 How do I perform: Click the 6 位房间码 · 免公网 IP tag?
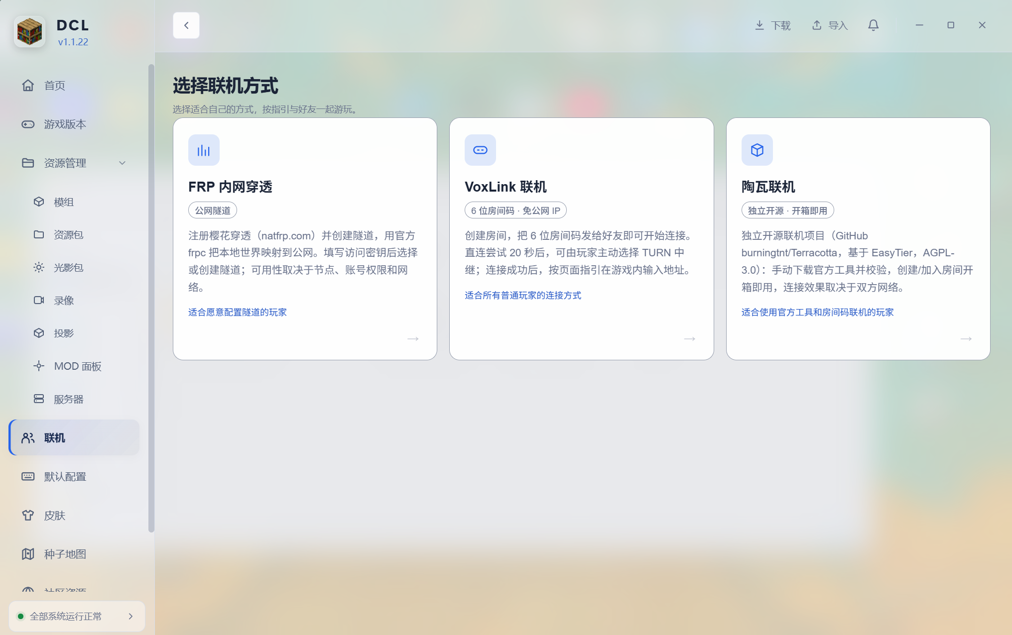[515, 211]
